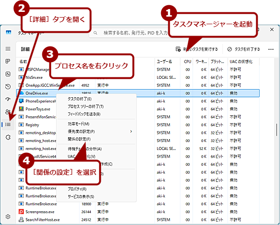Select the PowerToys.exe process name
The width and height of the screenshot is (280, 225).
pyautogui.click(x=38, y=109)
